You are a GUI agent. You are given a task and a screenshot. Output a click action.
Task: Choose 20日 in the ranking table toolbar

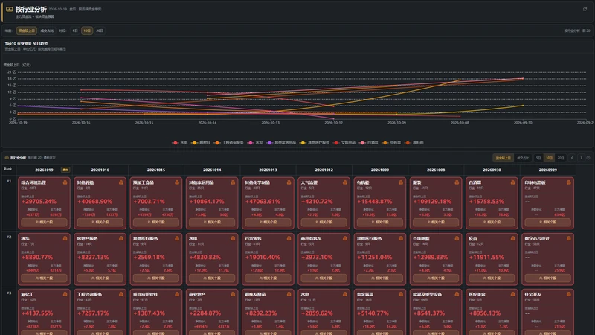point(561,158)
